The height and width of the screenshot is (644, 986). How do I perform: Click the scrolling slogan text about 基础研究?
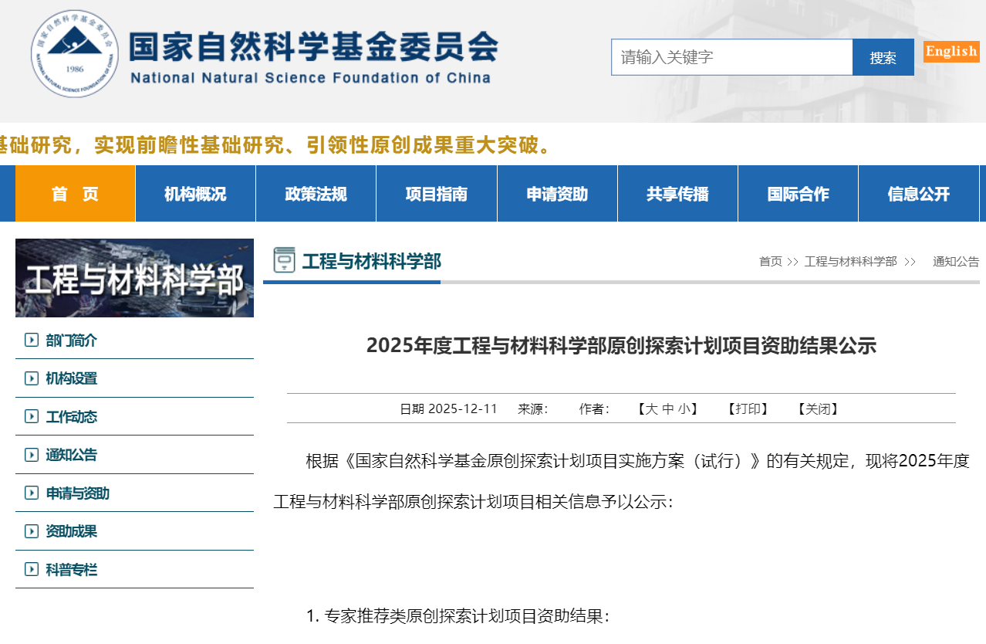click(276, 144)
